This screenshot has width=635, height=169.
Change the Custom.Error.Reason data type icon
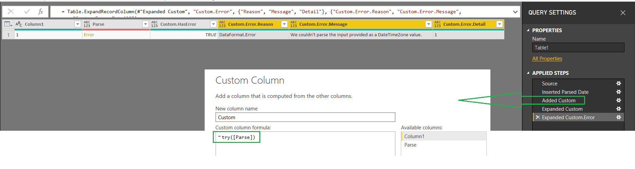coord(222,24)
